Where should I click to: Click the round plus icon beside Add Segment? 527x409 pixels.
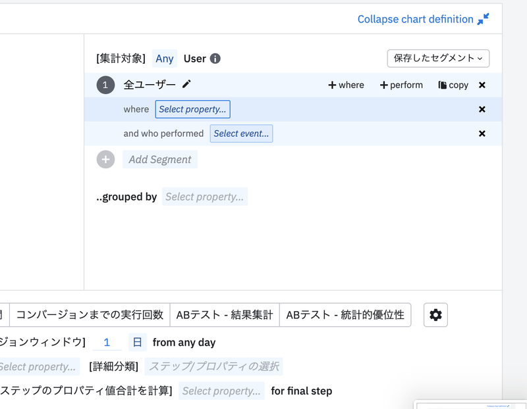point(105,159)
